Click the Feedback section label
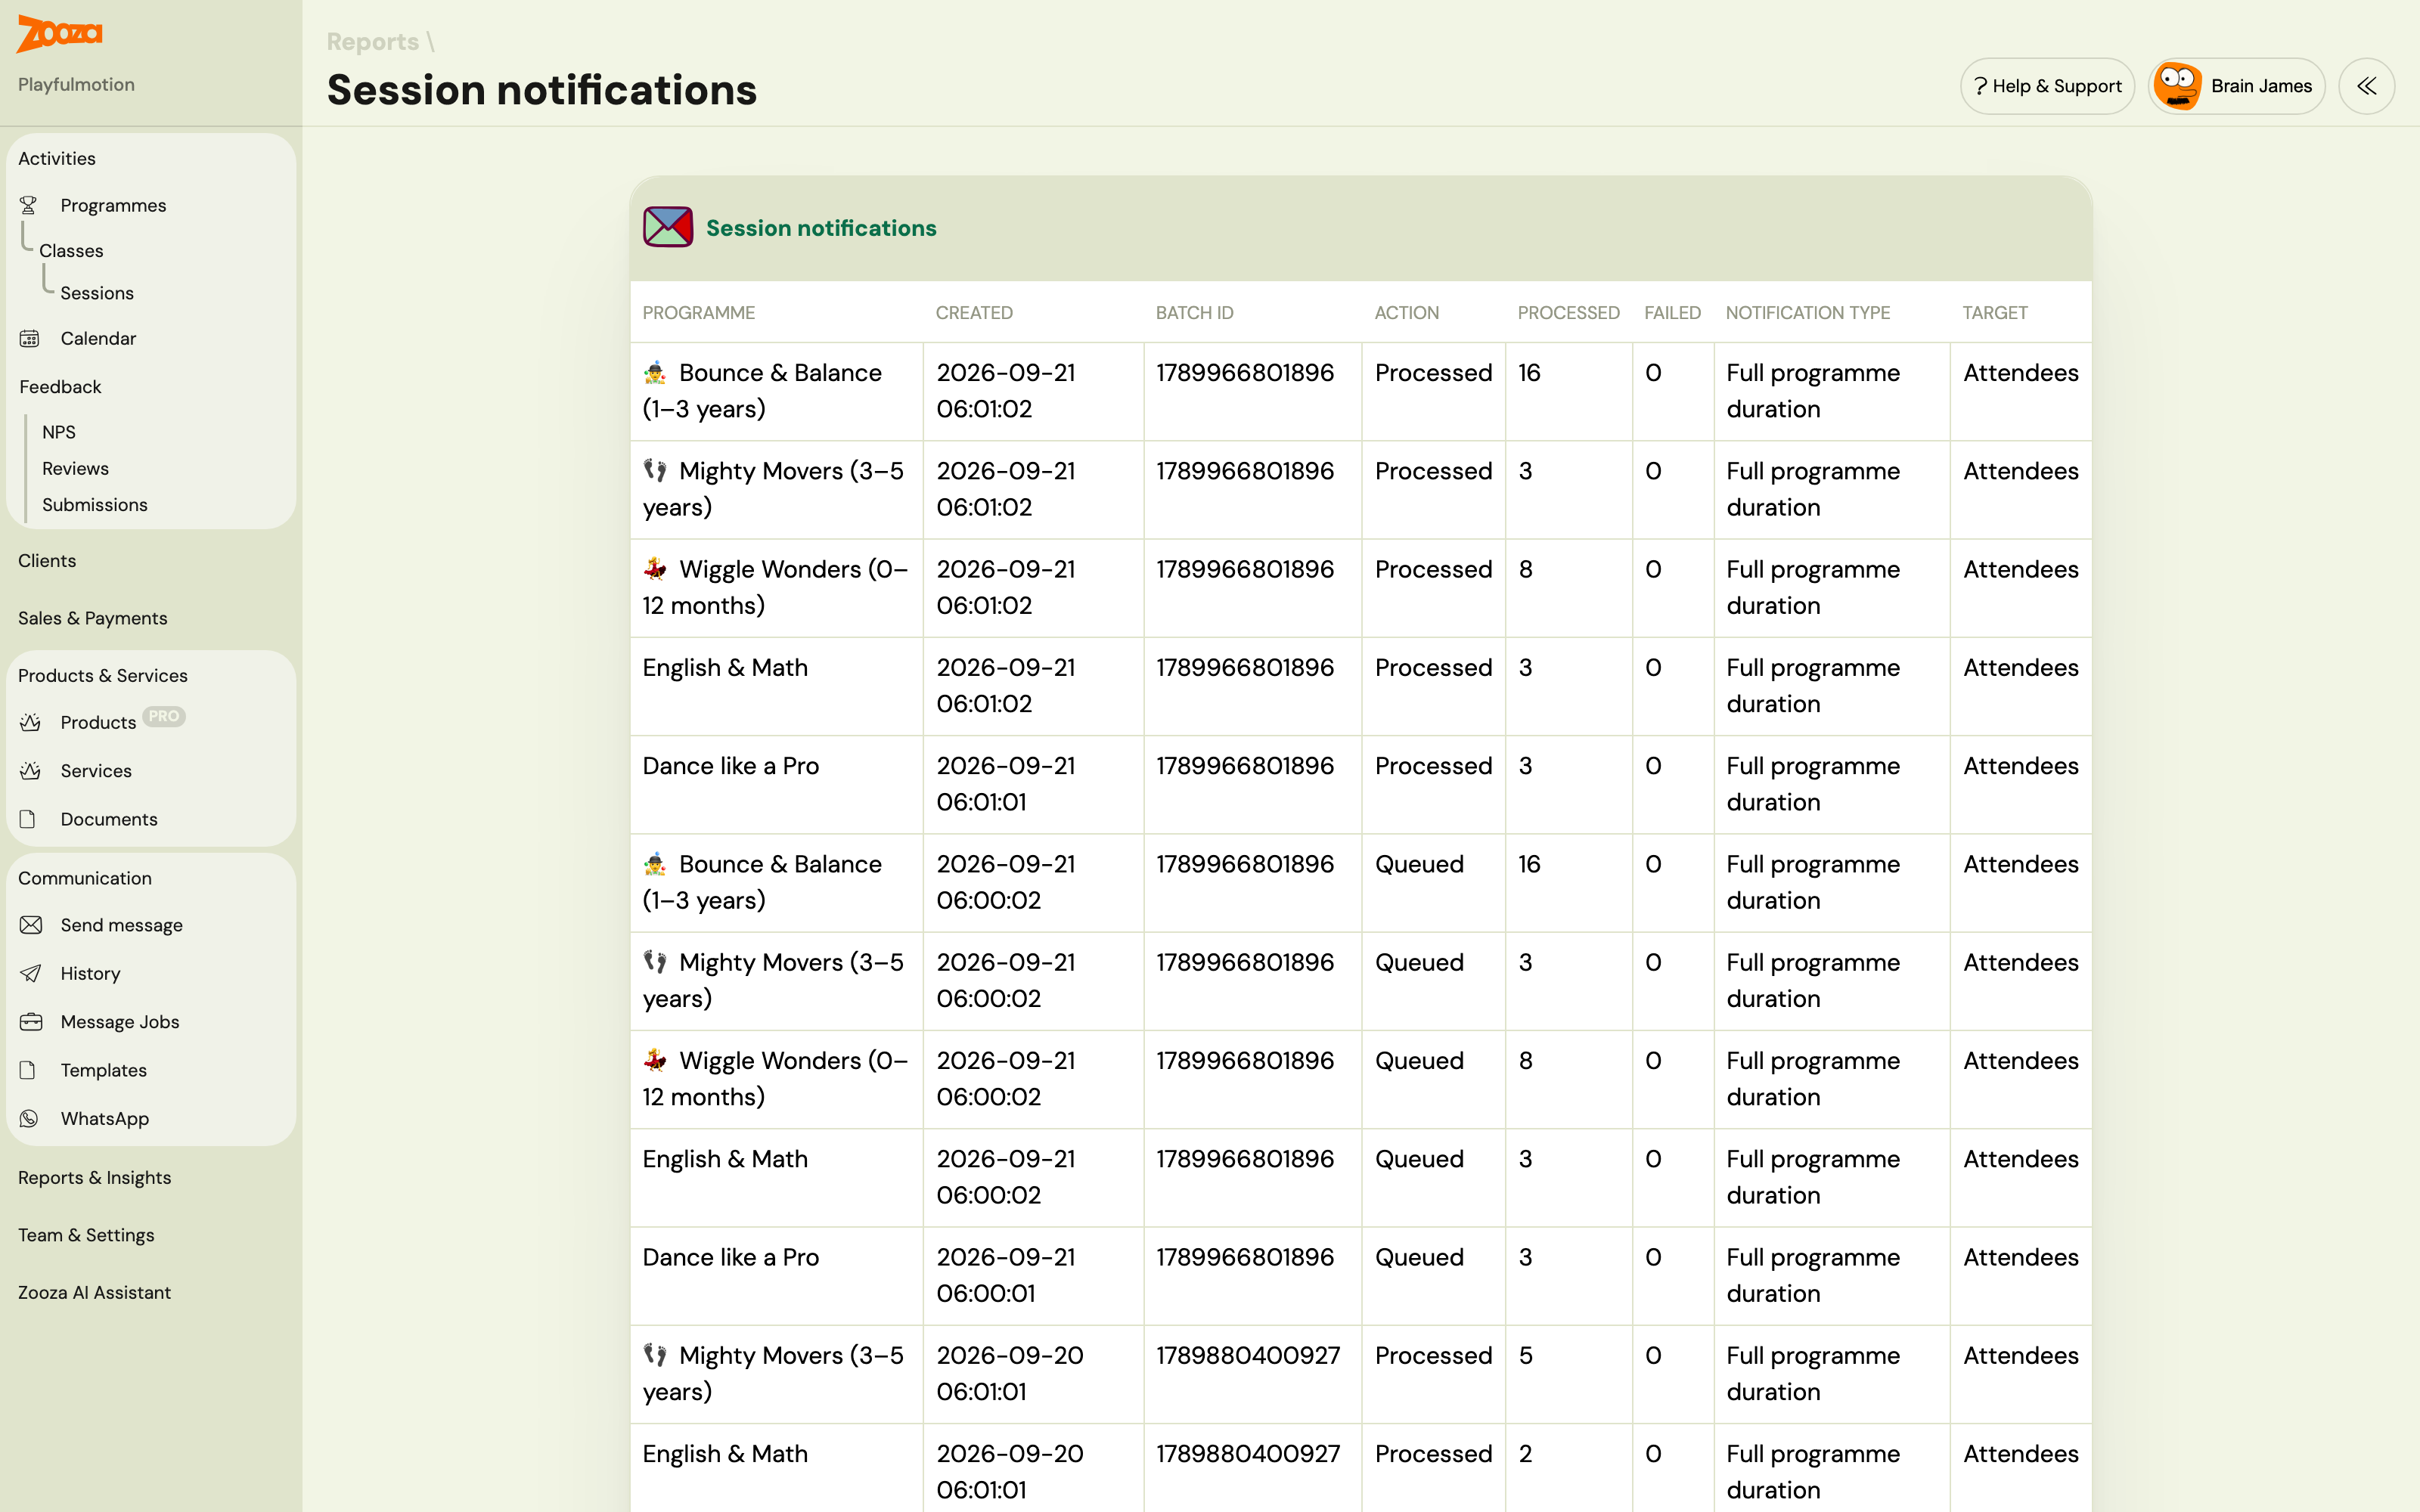 [x=60, y=386]
